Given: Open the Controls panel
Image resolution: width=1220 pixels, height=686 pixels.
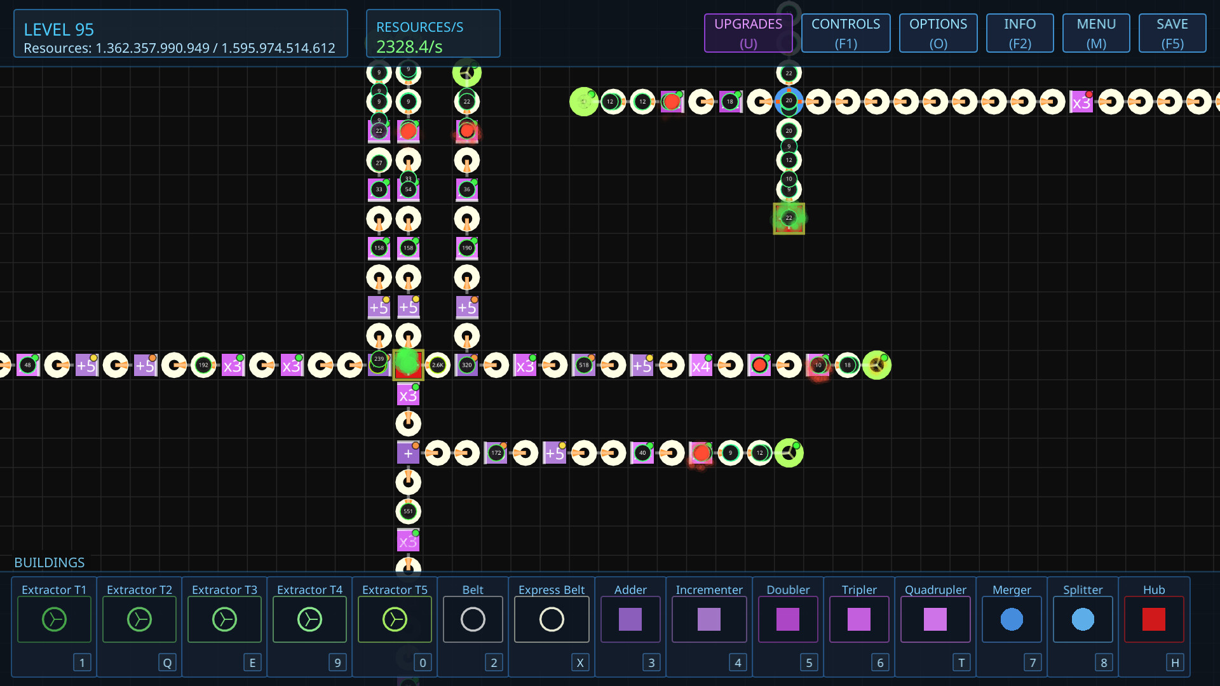Looking at the screenshot, I should [x=846, y=32].
